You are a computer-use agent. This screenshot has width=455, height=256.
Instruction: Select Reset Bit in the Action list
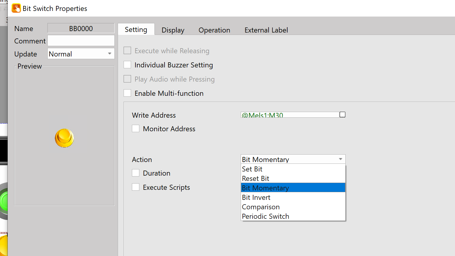(256, 179)
